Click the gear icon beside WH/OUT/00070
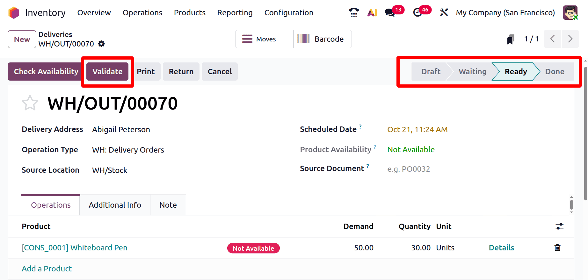The image size is (588, 280). coord(101,44)
